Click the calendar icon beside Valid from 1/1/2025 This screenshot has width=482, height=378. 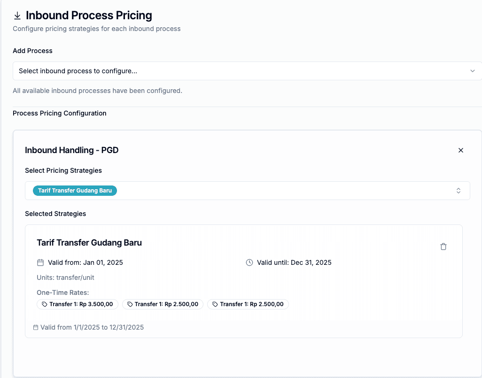tap(36, 327)
